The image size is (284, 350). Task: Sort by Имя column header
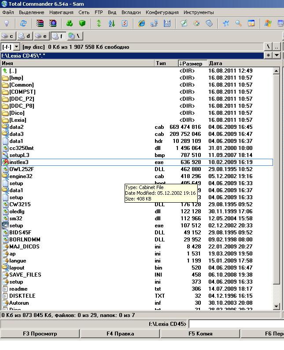77,63
